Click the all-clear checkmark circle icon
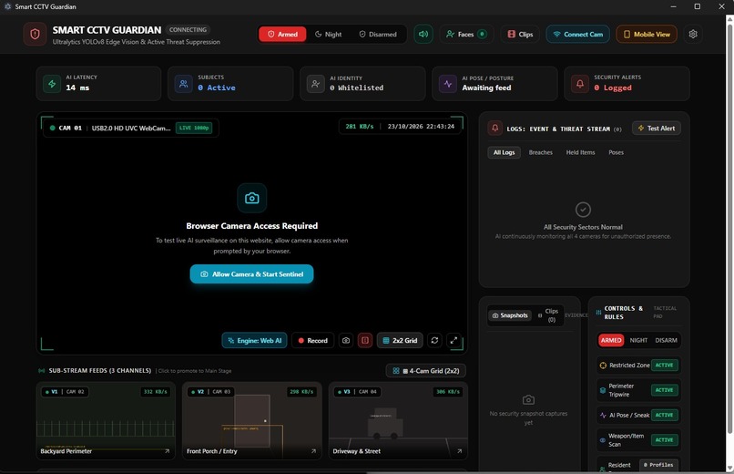The height and width of the screenshot is (474, 734). tap(583, 210)
